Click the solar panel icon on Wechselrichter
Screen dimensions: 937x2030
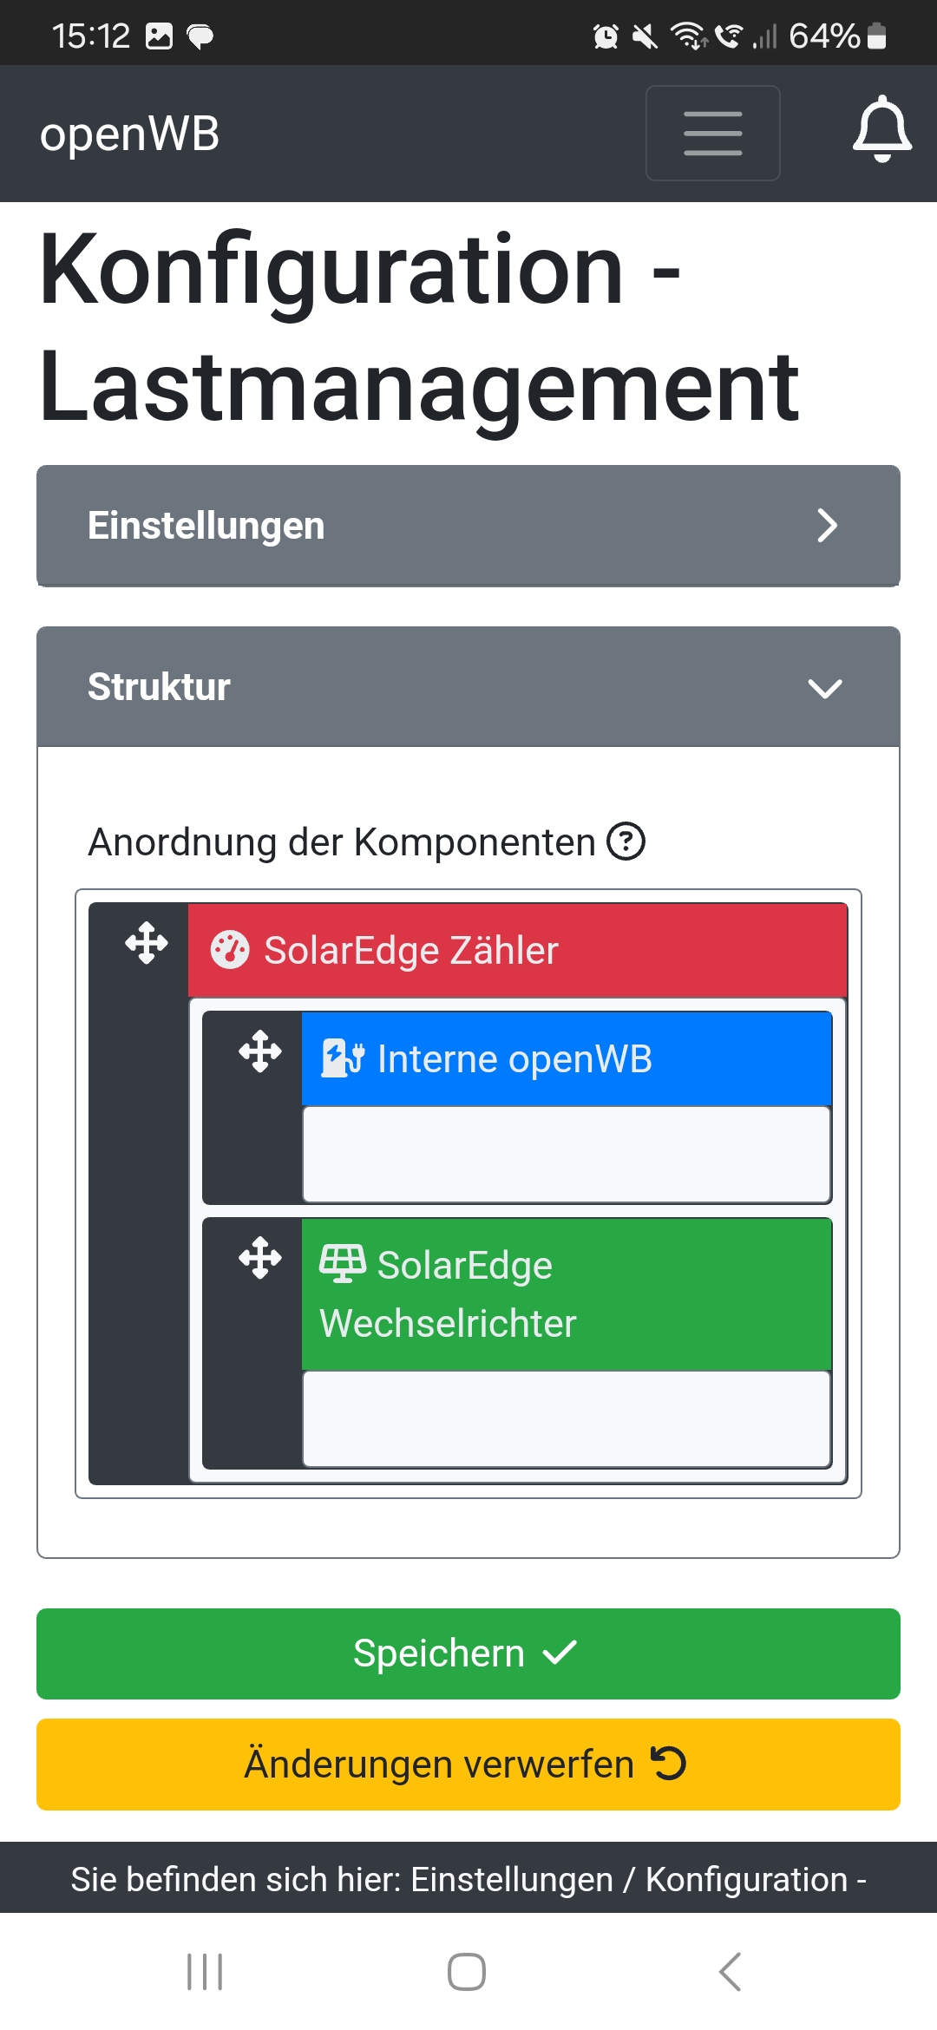342,1263
